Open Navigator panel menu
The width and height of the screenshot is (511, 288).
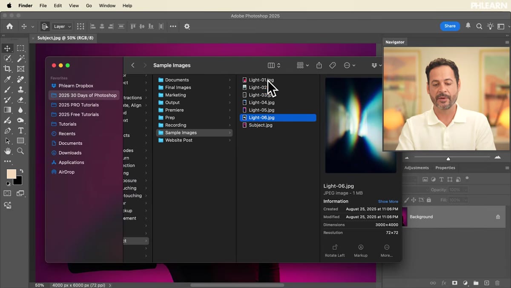[507, 42]
